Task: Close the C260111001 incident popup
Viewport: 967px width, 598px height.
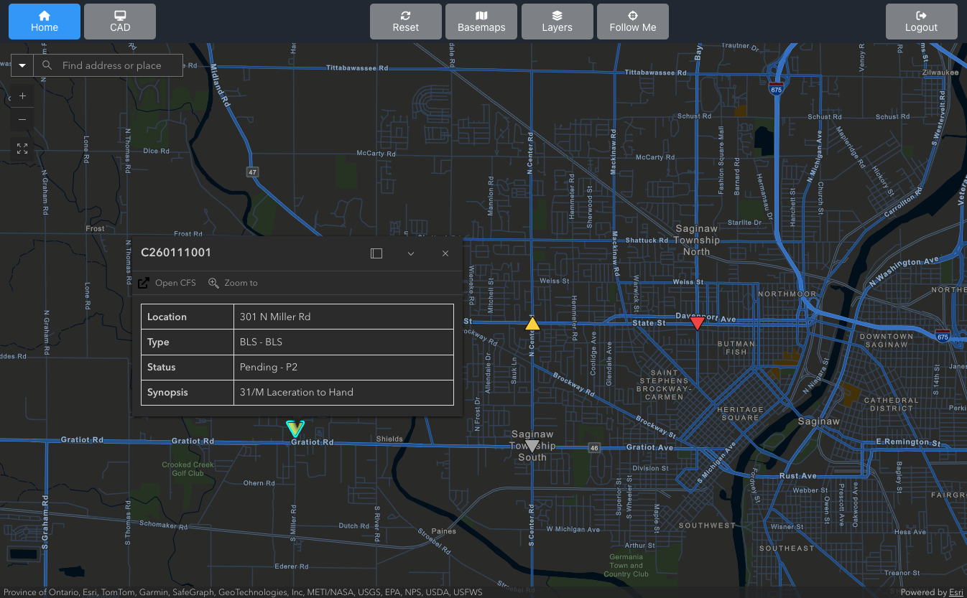Action: coord(445,253)
